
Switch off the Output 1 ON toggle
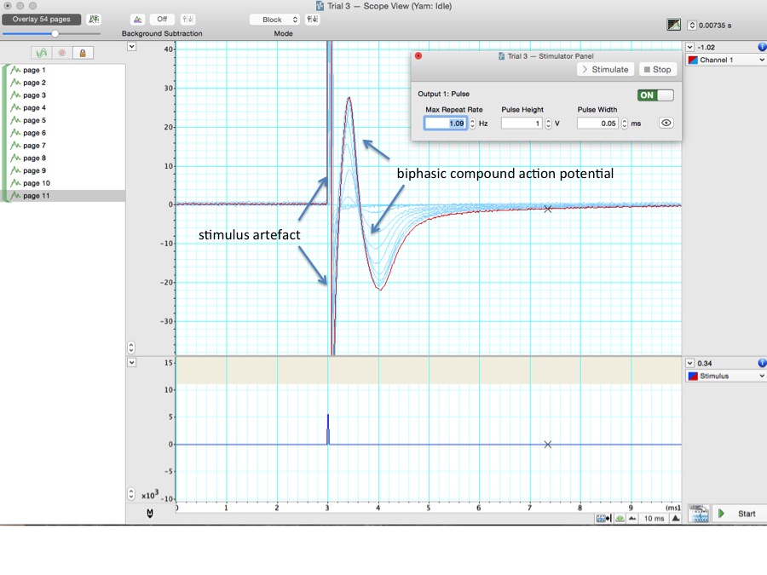[x=655, y=95]
